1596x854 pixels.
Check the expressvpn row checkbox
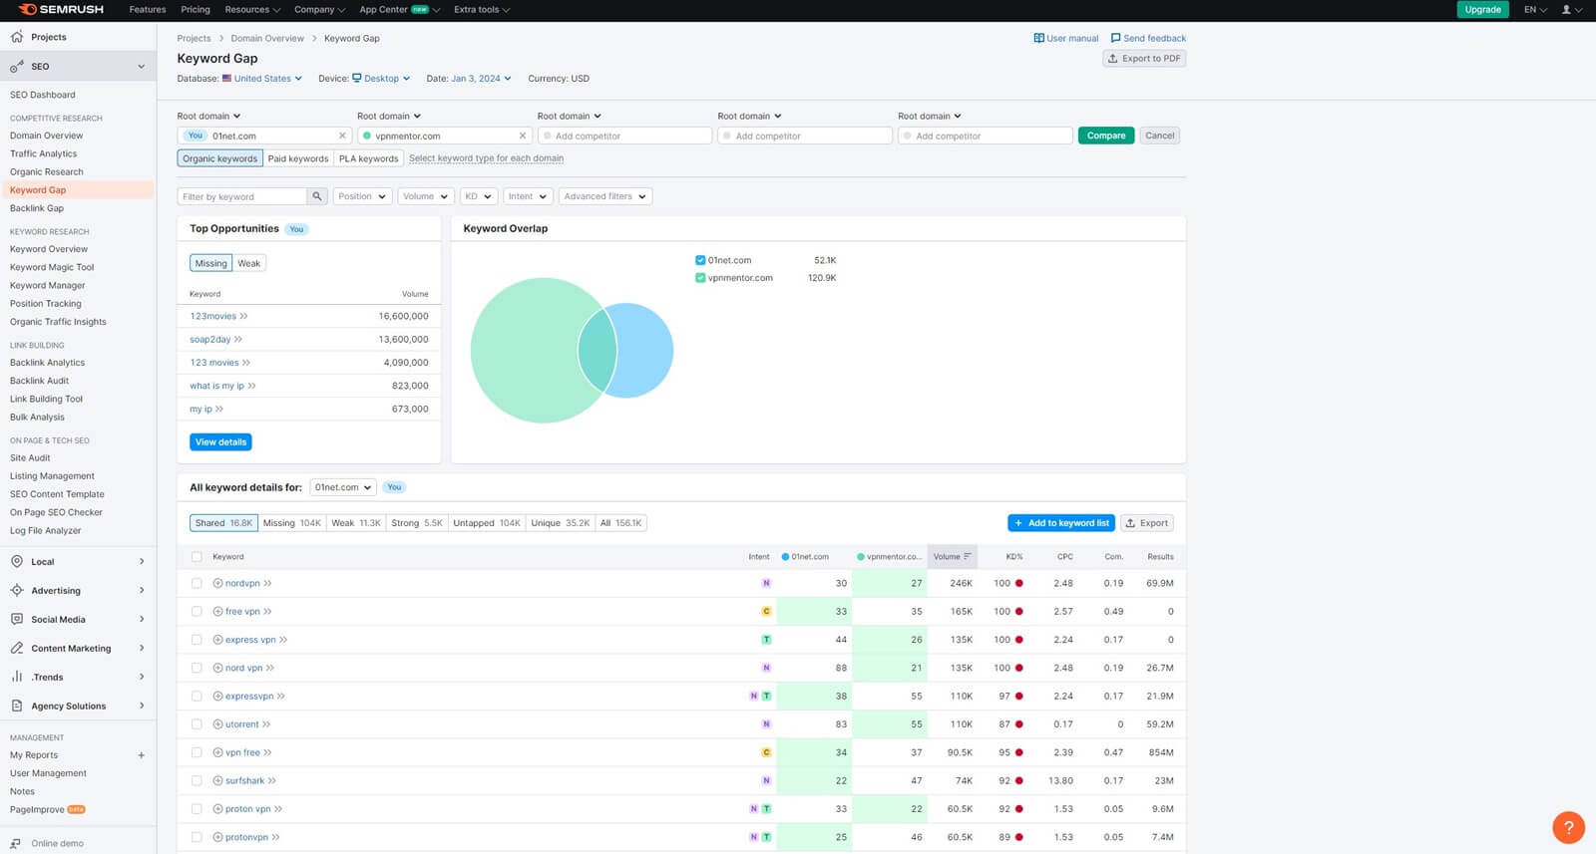tap(197, 697)
